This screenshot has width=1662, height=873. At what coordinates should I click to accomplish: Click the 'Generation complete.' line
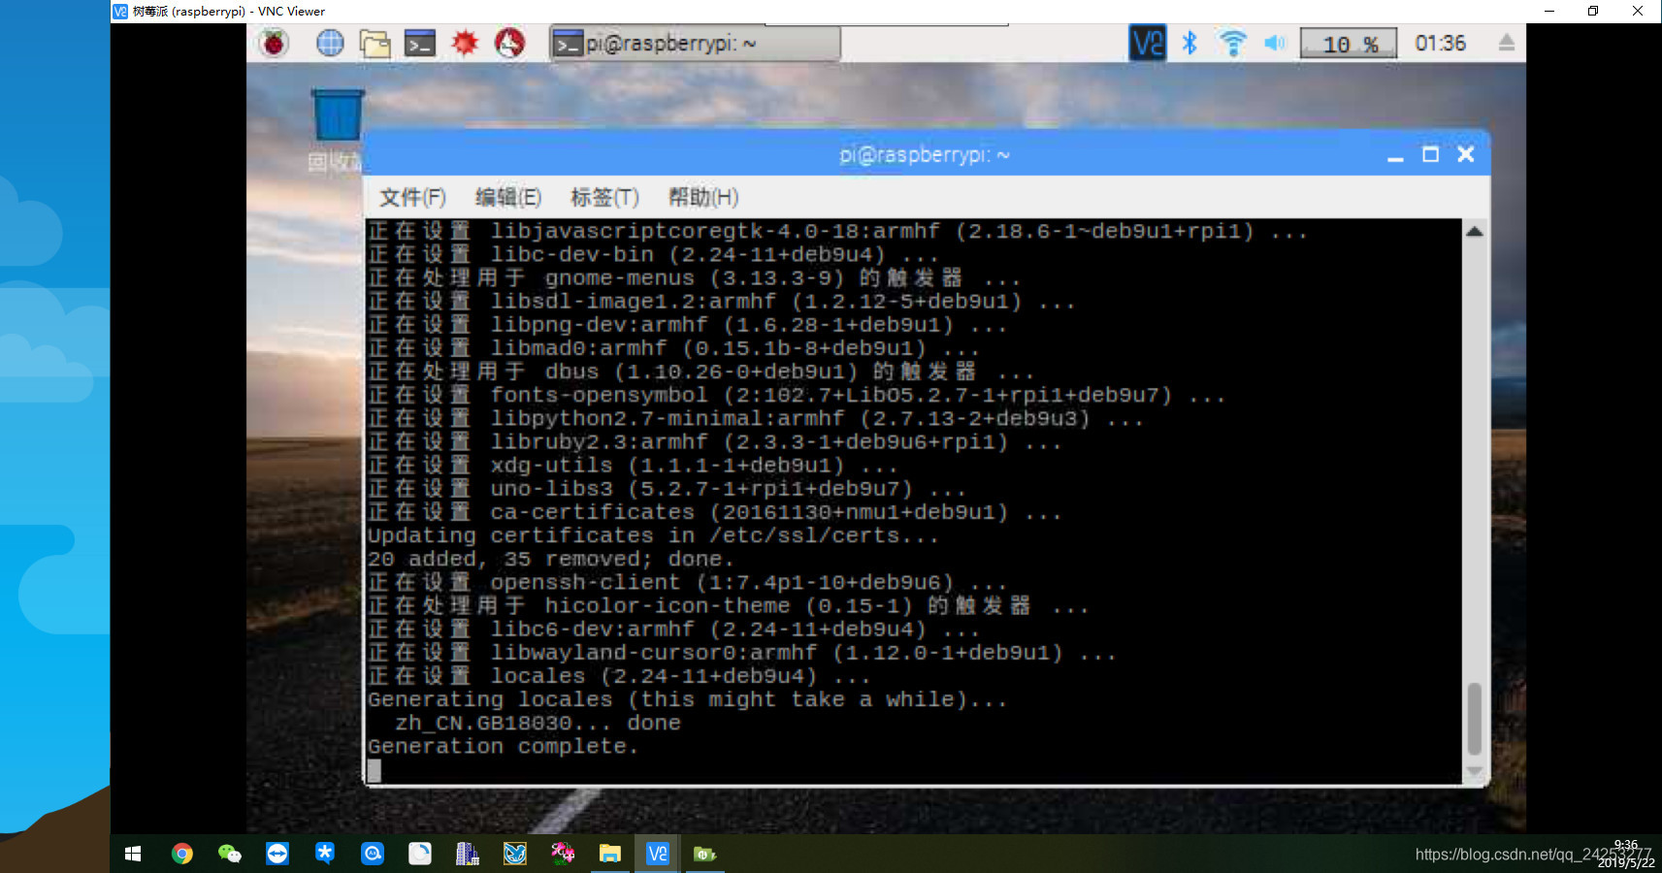(x=503, y=747)
